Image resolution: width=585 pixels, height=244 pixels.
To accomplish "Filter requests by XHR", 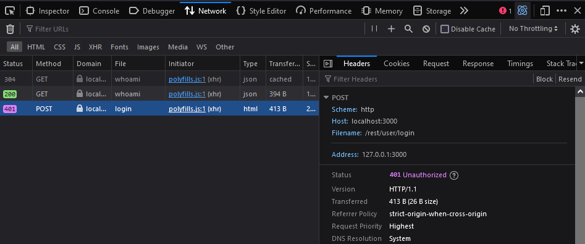I will 96,47.
